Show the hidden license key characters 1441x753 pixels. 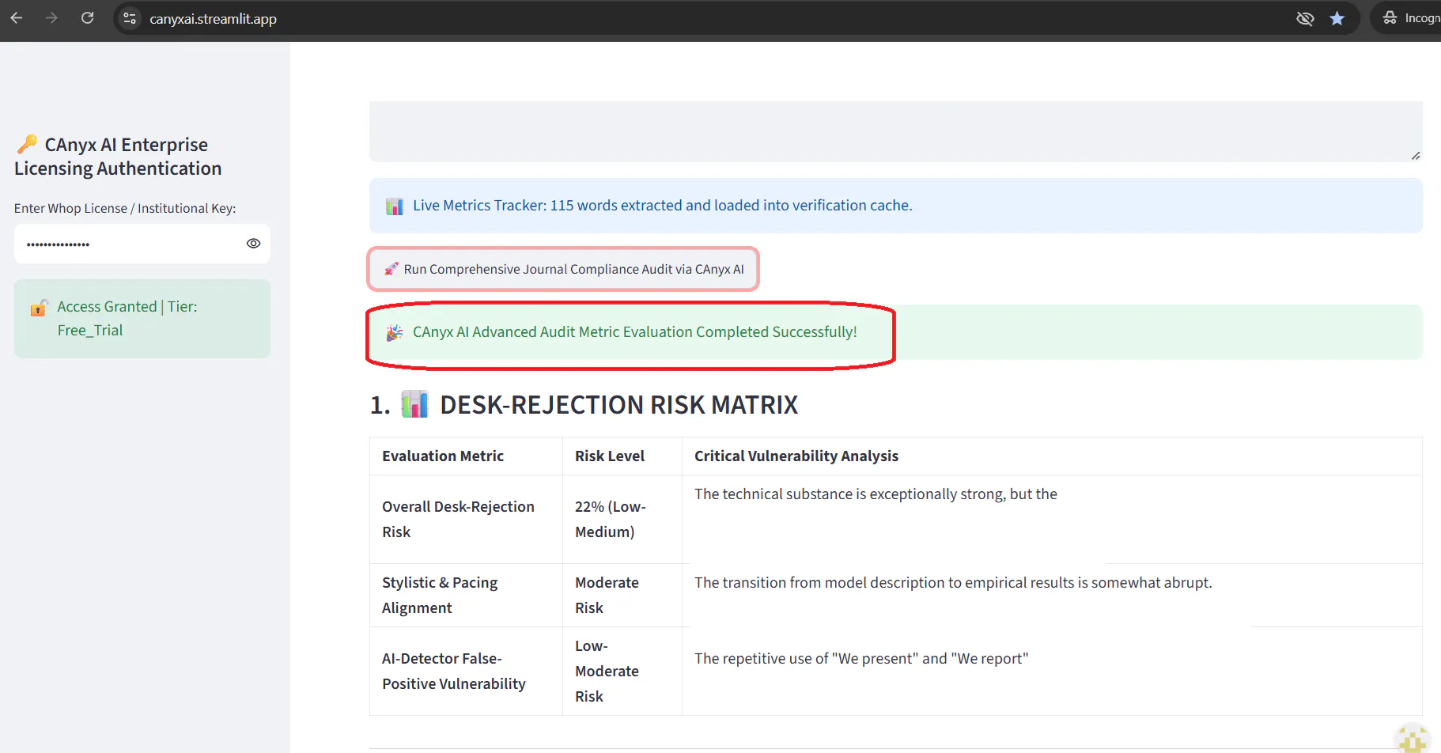click(253, 244)
